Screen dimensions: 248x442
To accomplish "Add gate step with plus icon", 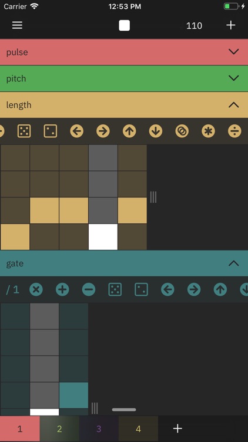I will [x=62, y=289].
